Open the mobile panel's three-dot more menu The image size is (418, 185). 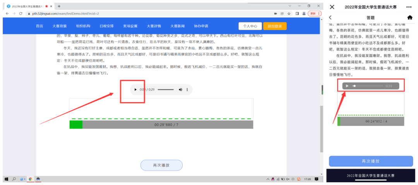(409, 7)
